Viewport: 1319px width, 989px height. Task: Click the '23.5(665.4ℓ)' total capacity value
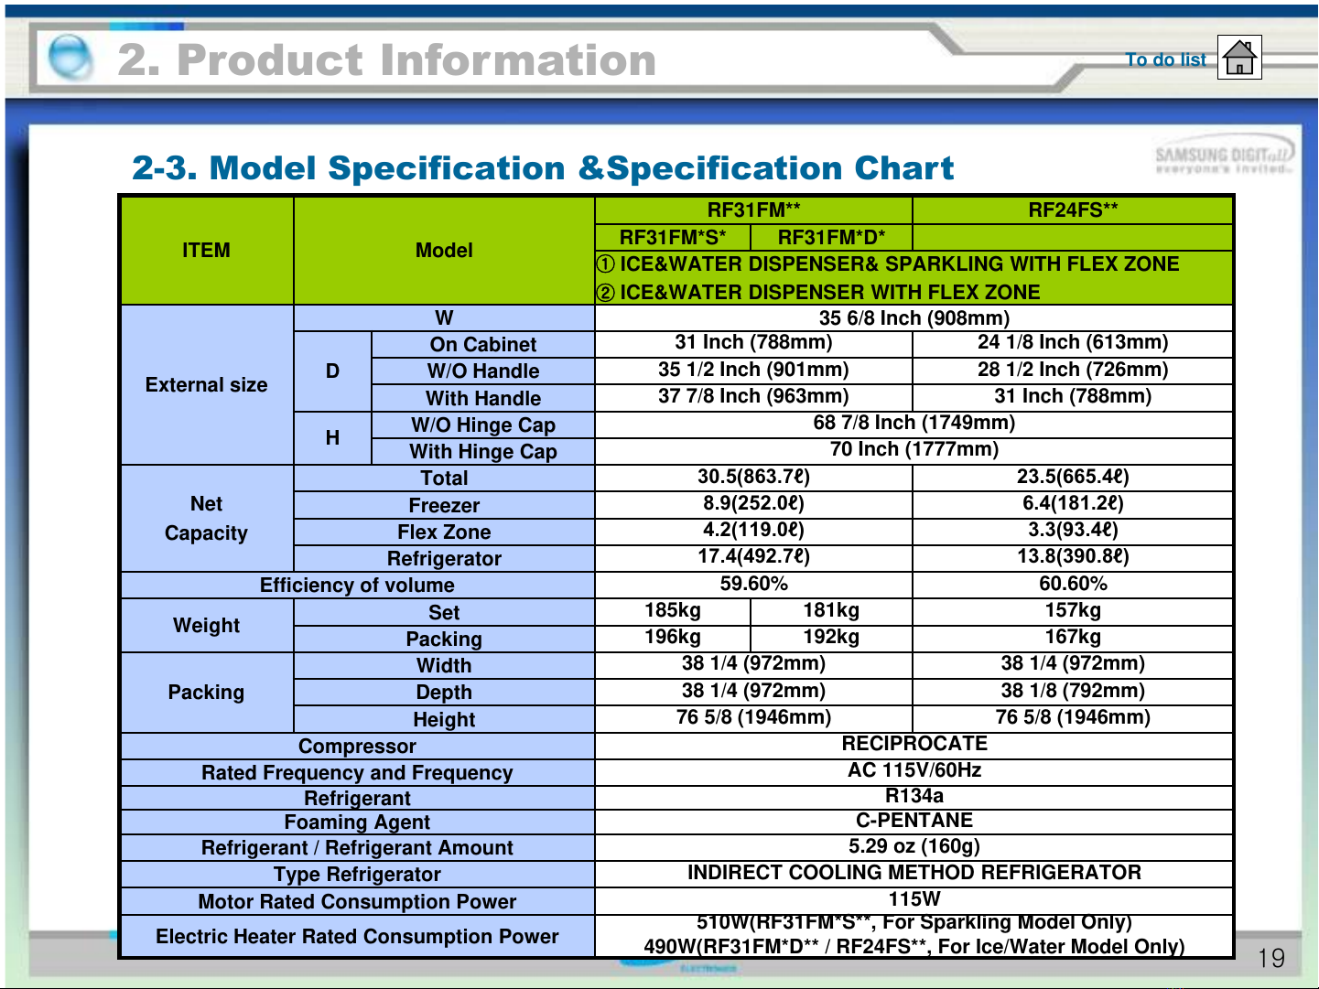click(x=1073, y=477)
